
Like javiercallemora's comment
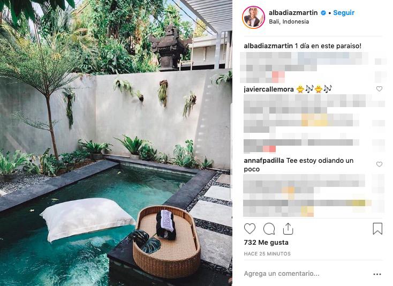379,89
